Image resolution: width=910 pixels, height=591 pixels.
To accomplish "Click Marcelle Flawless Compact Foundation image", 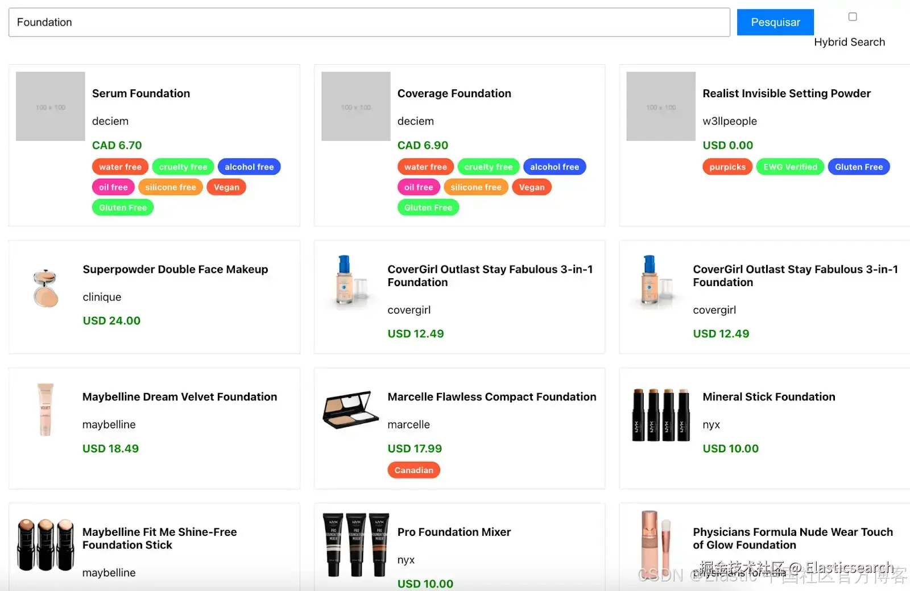I will click(350, 410).
